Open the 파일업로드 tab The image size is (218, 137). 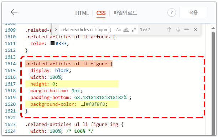[125, 13]
